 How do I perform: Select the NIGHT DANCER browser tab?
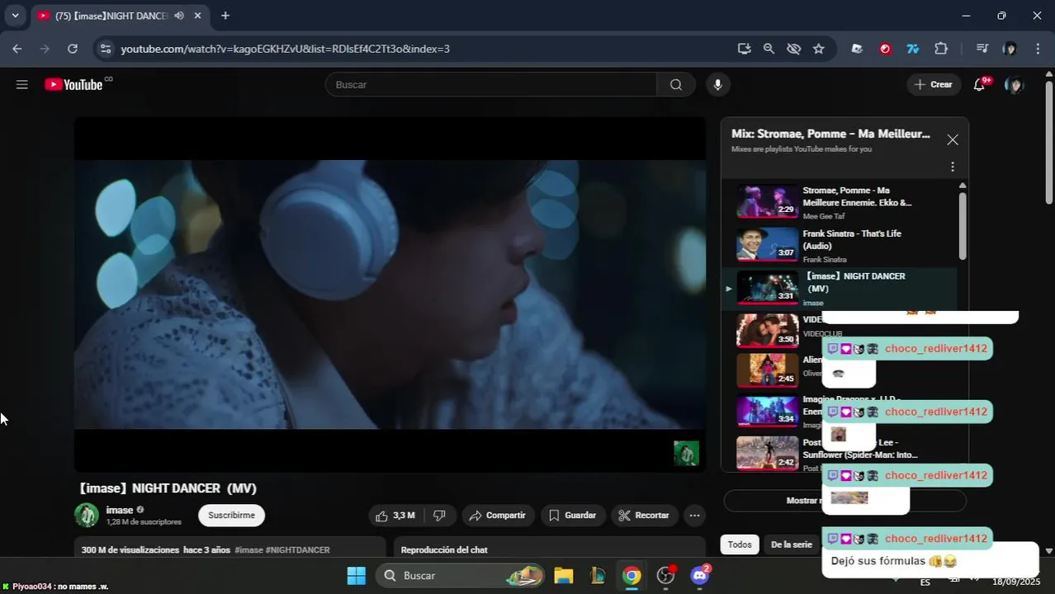point(111,16)
